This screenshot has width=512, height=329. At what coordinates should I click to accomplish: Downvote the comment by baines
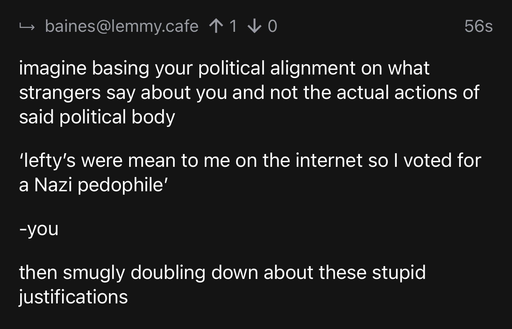pyautogui.click(x=255, y=26)
